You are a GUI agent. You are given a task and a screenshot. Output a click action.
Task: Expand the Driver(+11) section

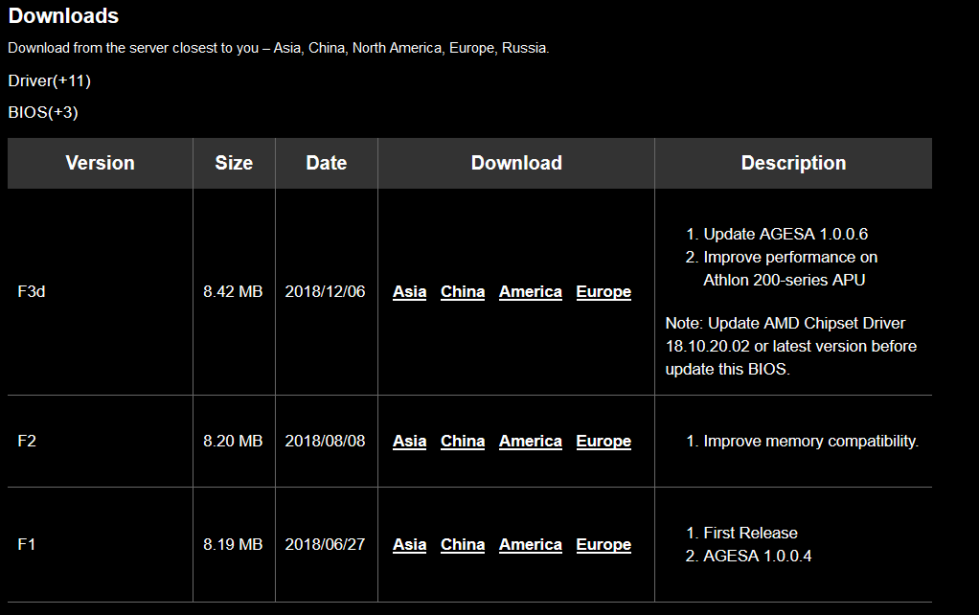point(49,80)
